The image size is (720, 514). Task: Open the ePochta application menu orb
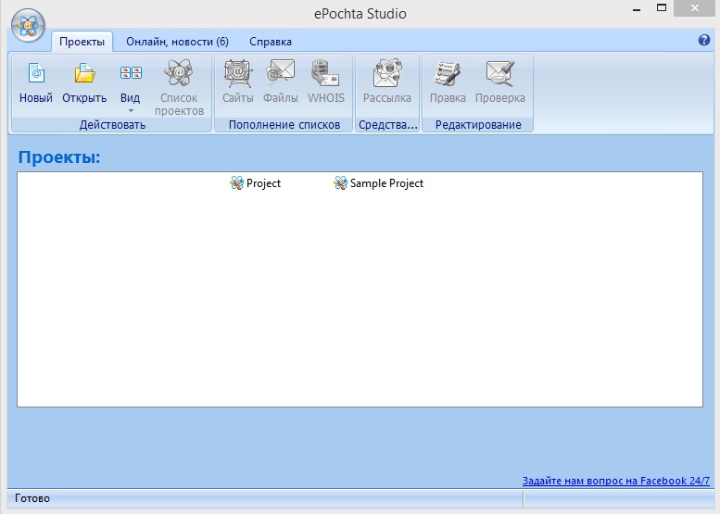point(28,26)
